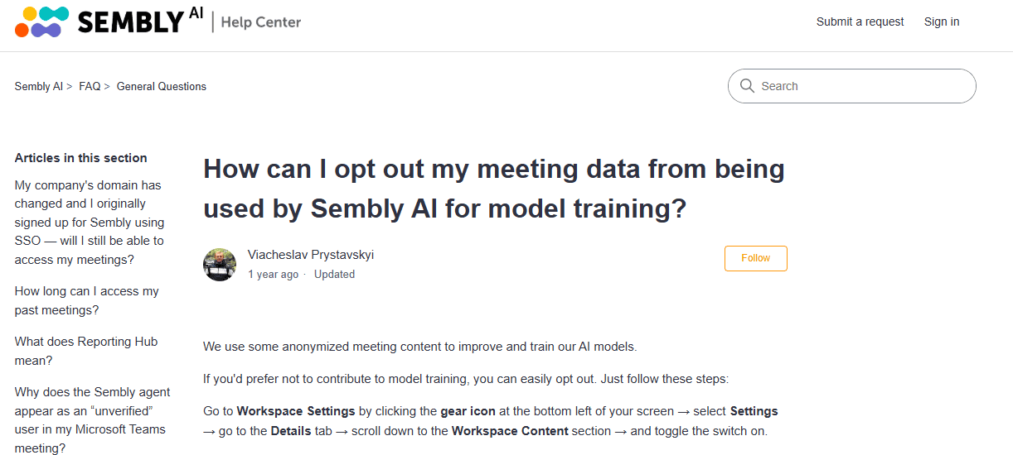Open unverified Sembly agent Microsoft Teams article

tap(93, 420)
